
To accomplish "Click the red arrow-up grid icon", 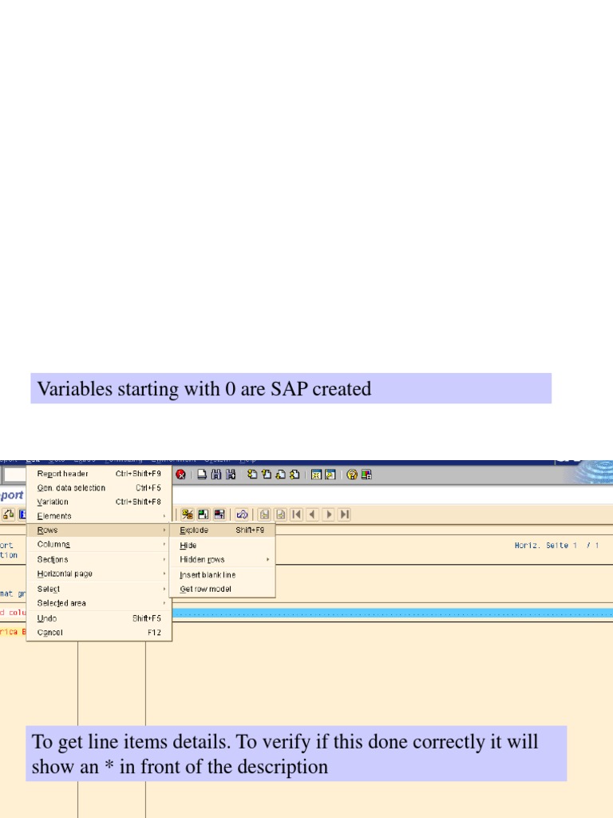I will tap(219, 514).
